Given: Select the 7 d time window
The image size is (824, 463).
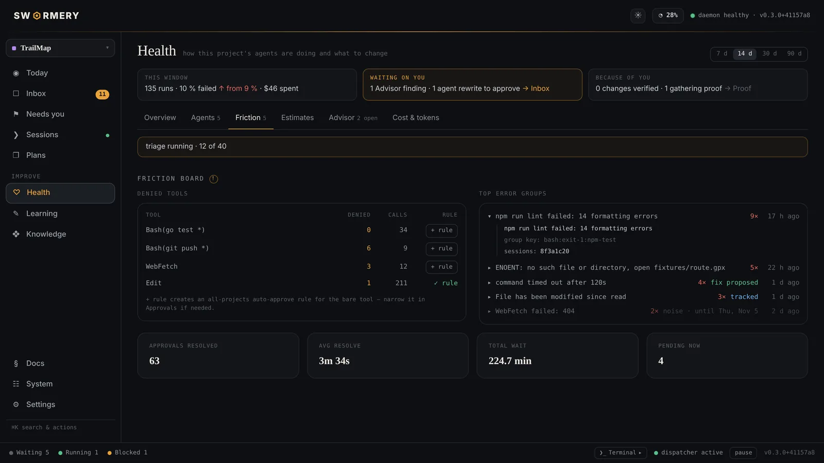Looking at the screenshot, I should coord(722,54).
